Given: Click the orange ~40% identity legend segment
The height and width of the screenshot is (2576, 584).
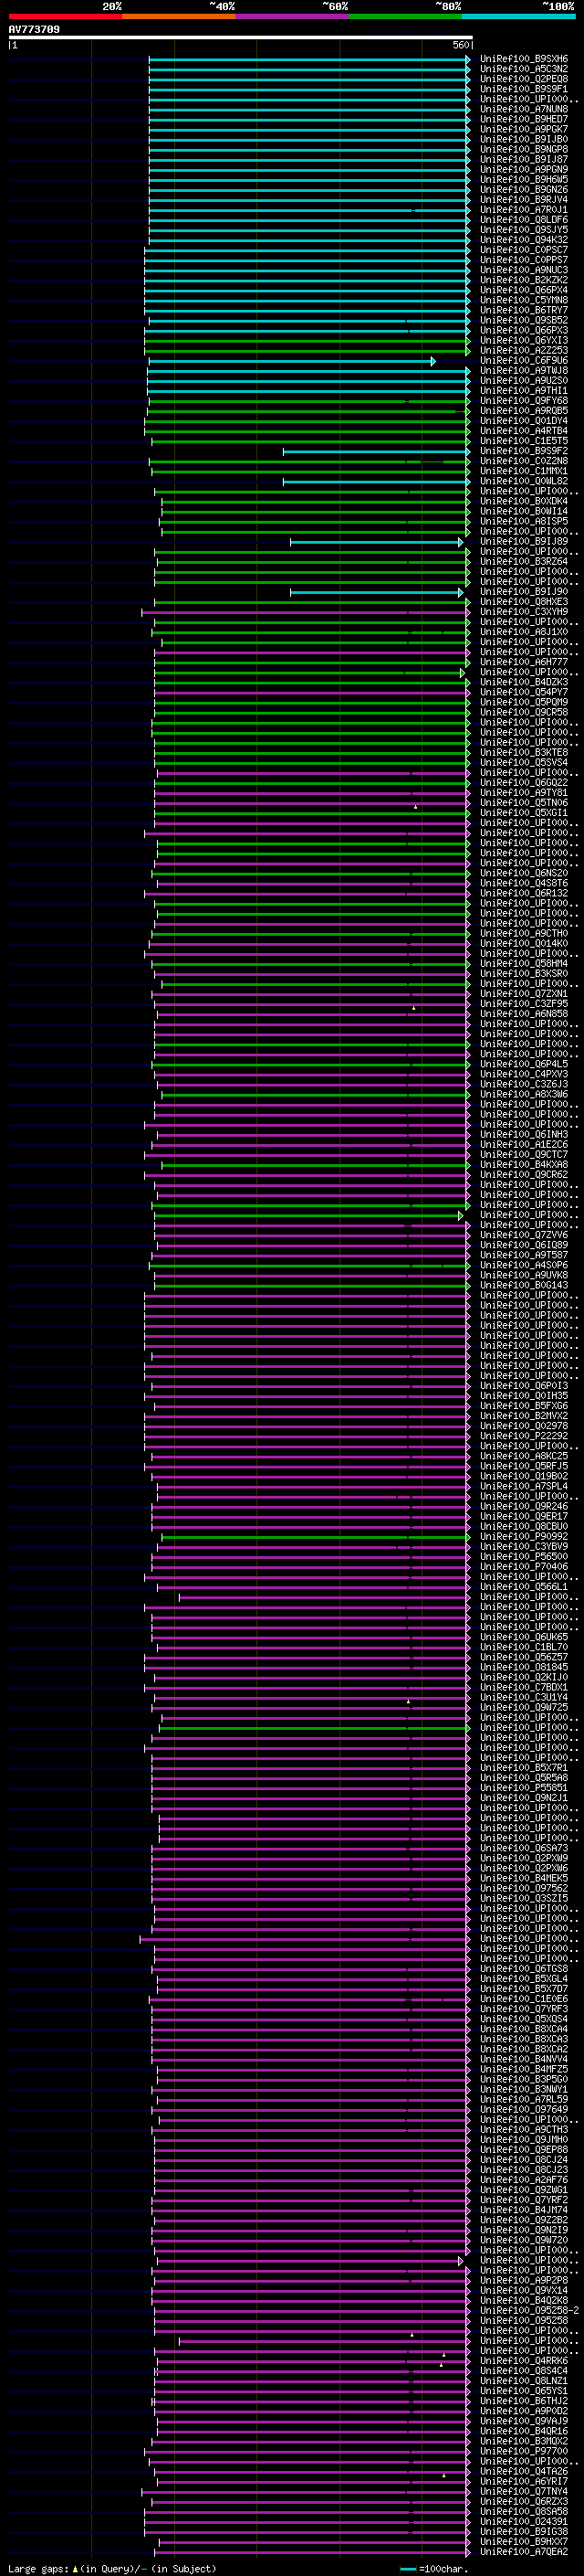Looking at the screenshot, I should (x=179, y=16).
